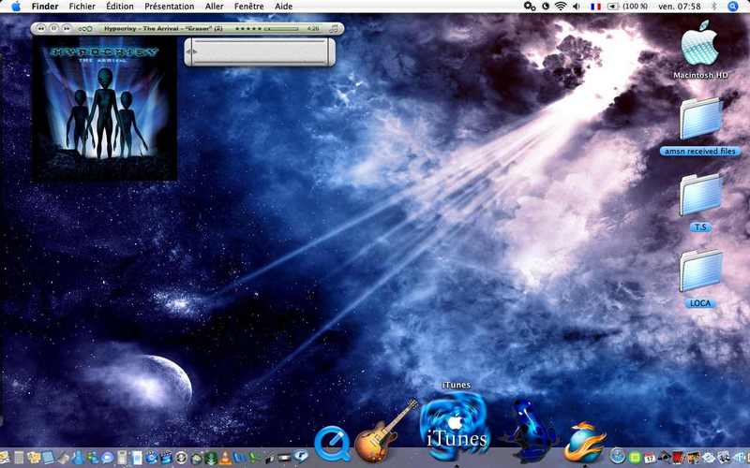Viewport: 750px width, 468px height.
Task: Open Spotlight search in menu bar
Action: tap(733, 7)
